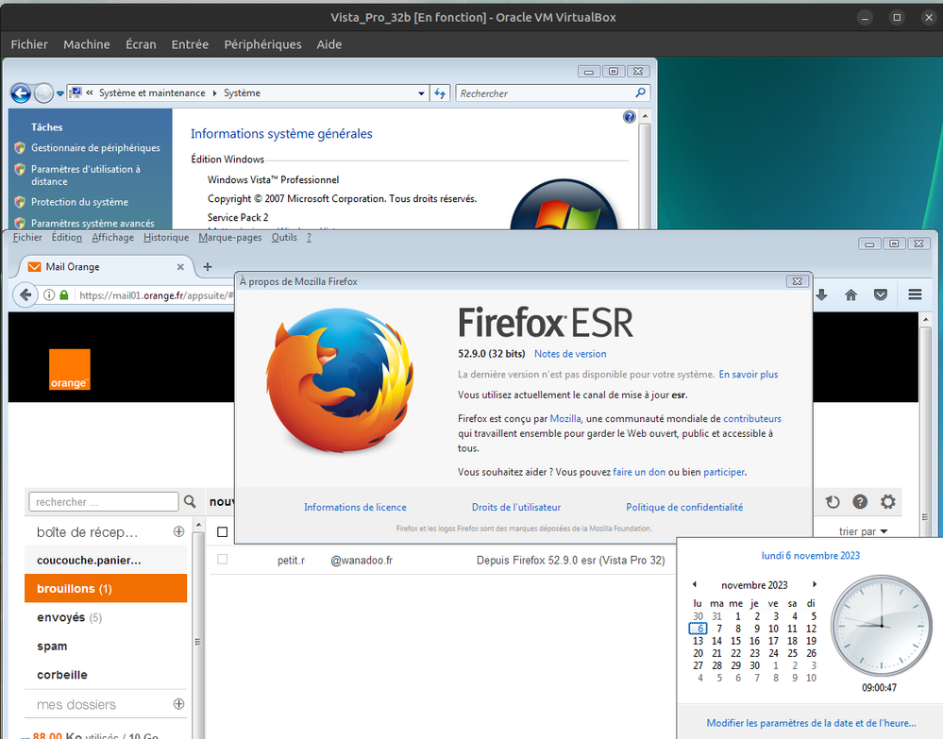Open webmail settings via the gear icon
Screen dimensions: 943x739
[887, 502]
